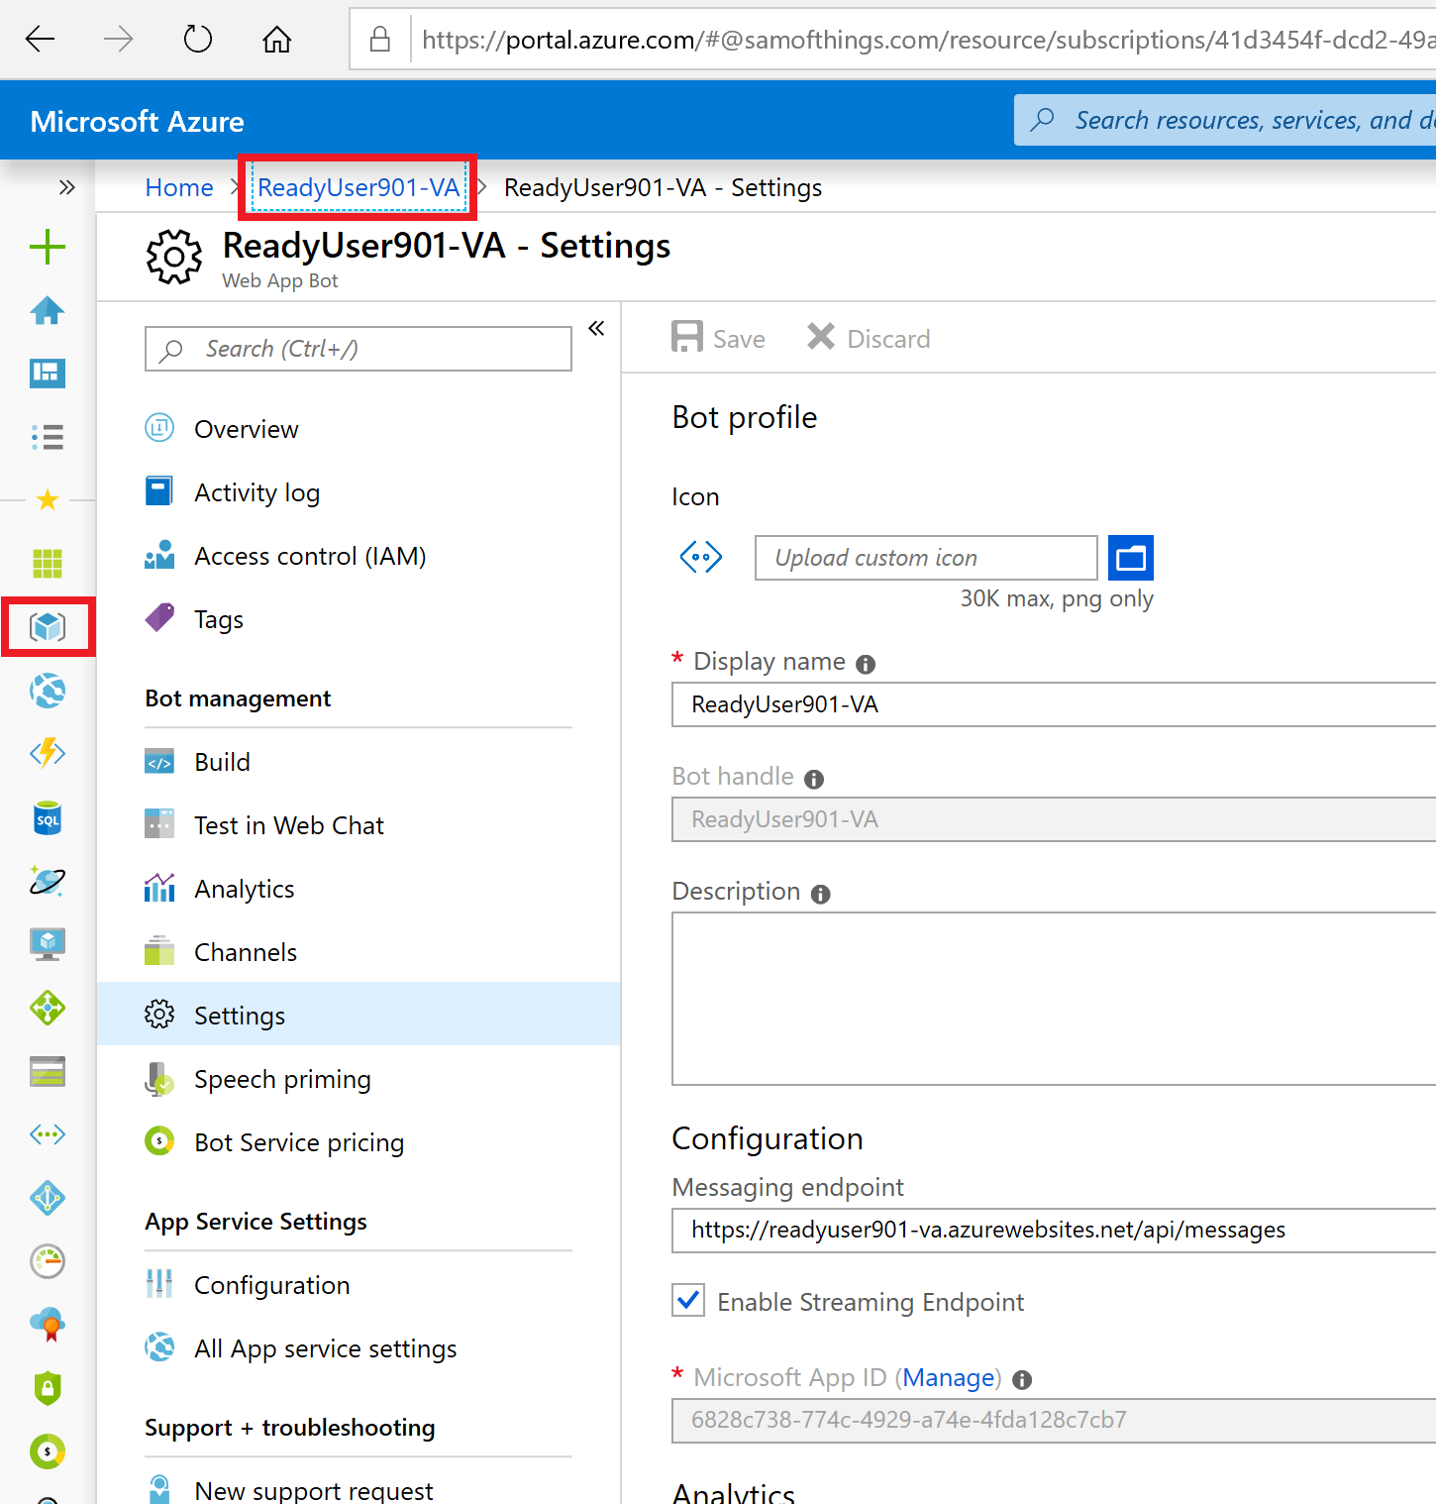The height and width of the screenshot is (1504, 1436).
Task: Click in the Azure top search box
Action: point(1225,120)
